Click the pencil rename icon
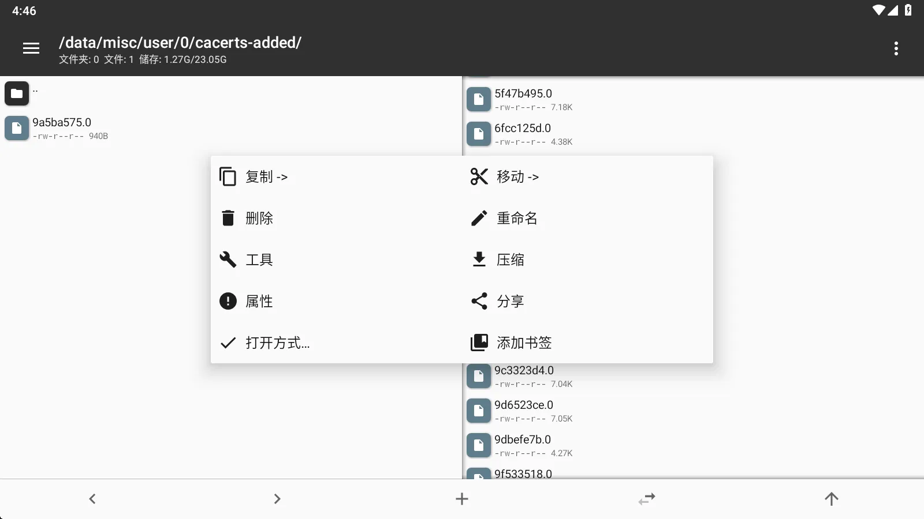This screenshot has height=519, width=924. pyautogui.click(x=479, y=218)
